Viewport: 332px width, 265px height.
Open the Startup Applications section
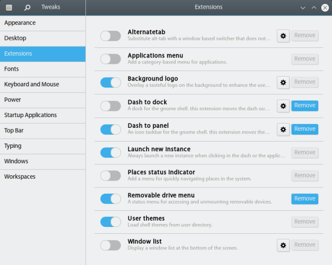click(x=30, y=115)
